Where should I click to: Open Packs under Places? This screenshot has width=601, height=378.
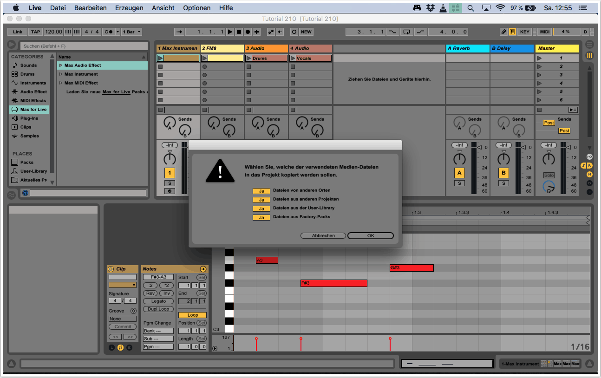26,163
